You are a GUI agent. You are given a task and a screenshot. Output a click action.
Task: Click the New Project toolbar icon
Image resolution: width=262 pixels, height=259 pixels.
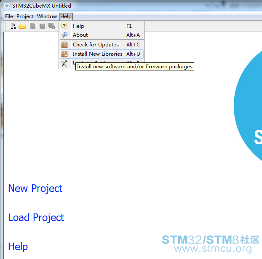point(13,26)
